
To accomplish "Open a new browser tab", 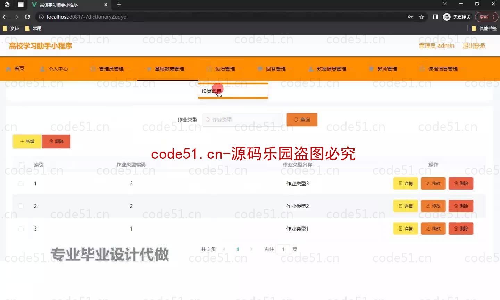I will 119,5.
